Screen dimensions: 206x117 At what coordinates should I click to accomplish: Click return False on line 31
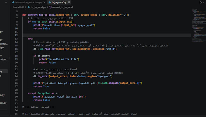pos(42,100)
